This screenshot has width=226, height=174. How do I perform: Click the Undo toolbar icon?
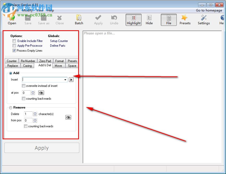click(114, 20)
